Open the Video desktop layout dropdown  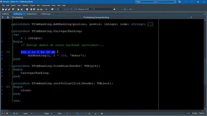pos(155,2)
